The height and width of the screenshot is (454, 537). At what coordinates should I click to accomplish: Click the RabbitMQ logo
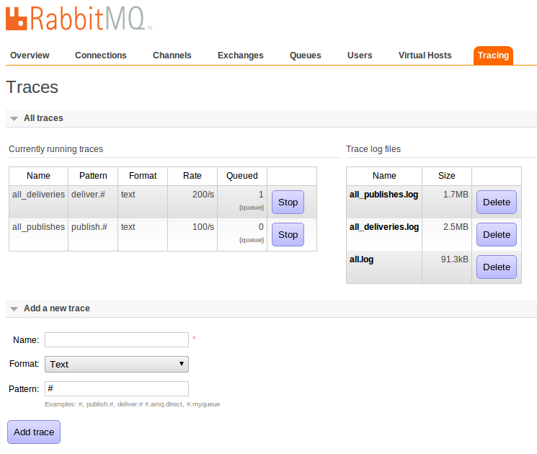click(x=79, y=19)
